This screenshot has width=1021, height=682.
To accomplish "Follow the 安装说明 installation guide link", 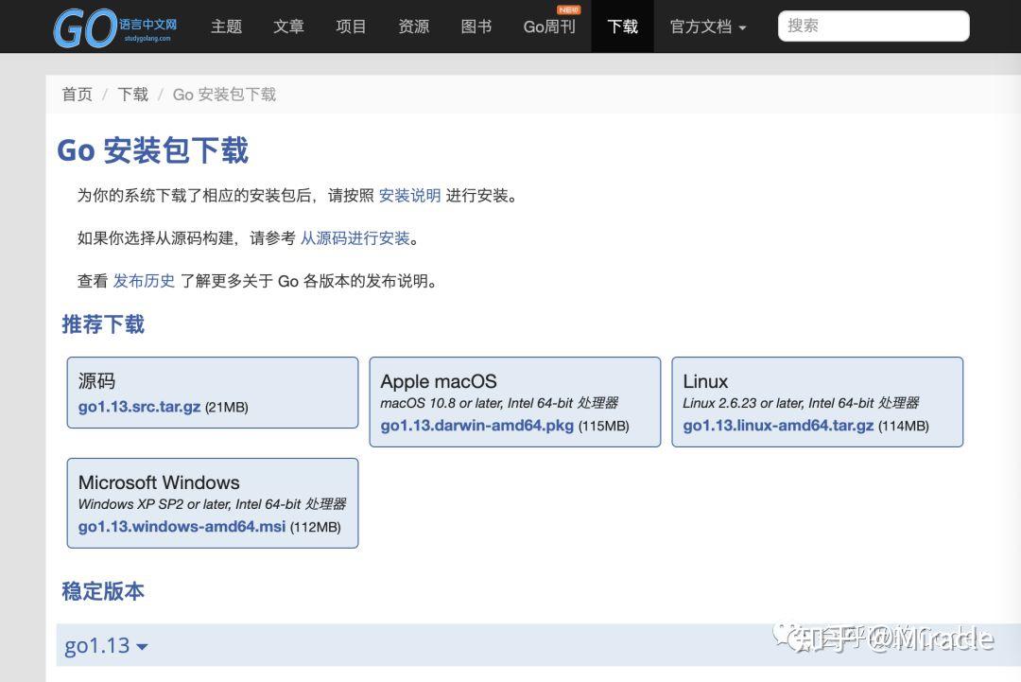I will point(410,196).
